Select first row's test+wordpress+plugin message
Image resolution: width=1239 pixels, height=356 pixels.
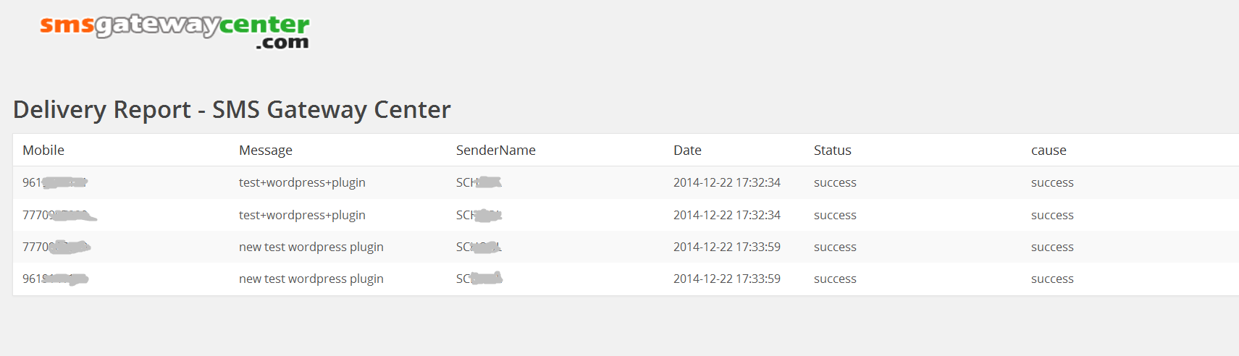[302, 183]
